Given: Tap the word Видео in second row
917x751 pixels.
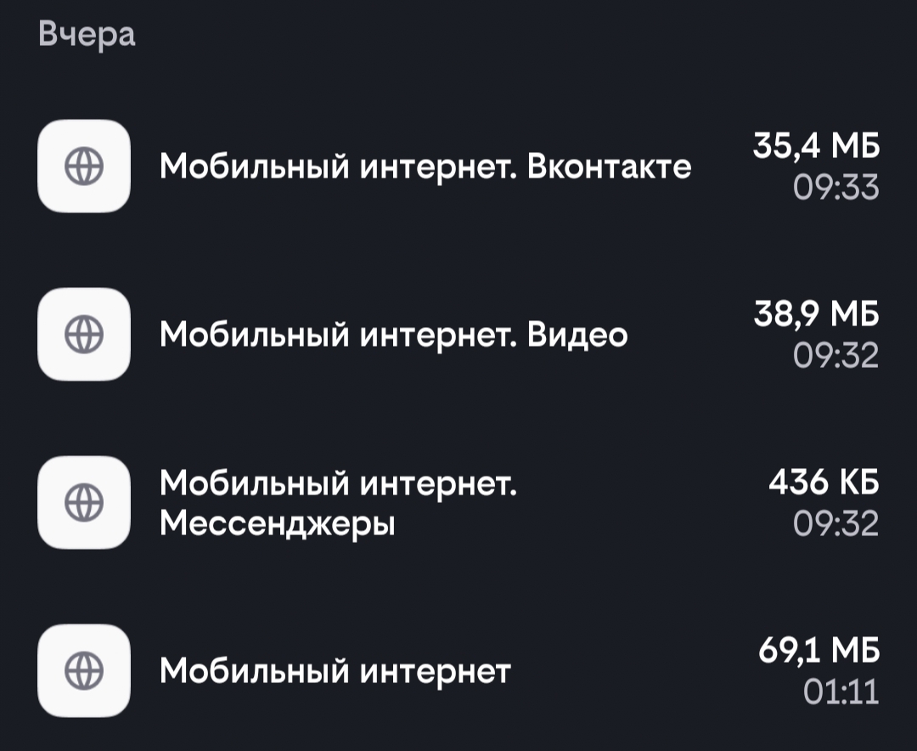Looking at the screenshot, I should 577,336.
